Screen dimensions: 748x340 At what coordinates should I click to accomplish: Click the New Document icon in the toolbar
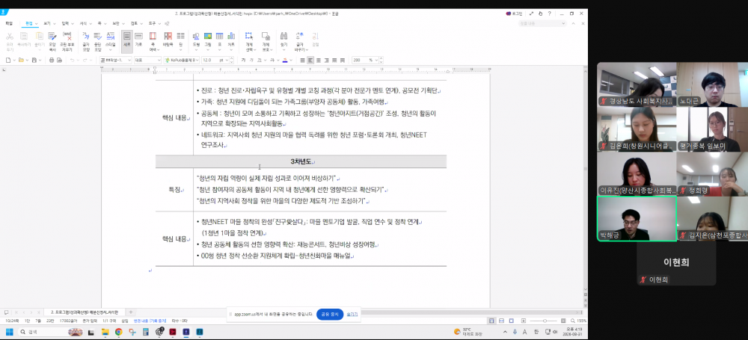(7, 60)
